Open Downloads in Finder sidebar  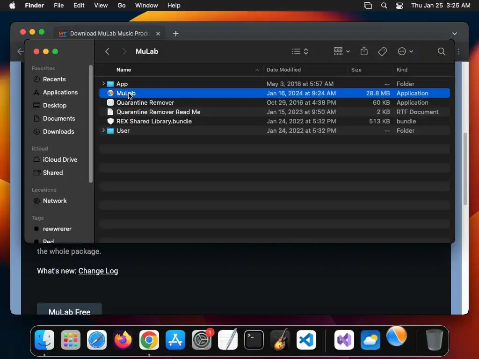53,131
